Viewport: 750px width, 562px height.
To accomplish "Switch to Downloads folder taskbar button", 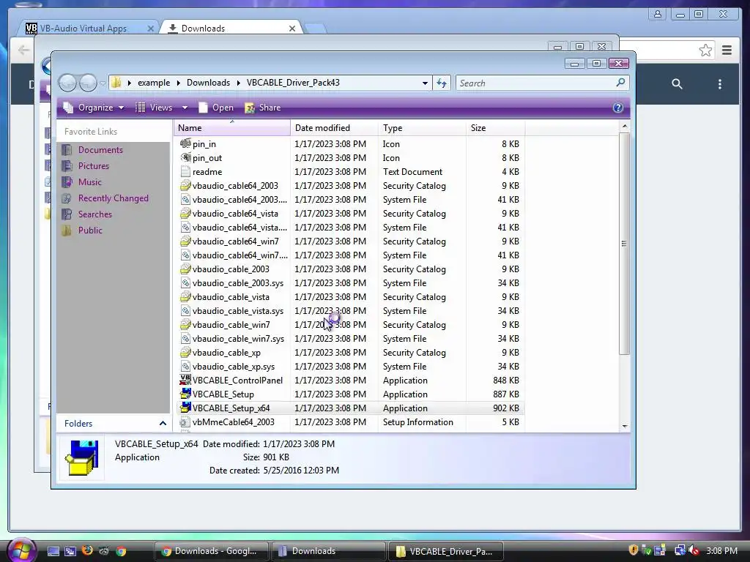I will point(328,551).
